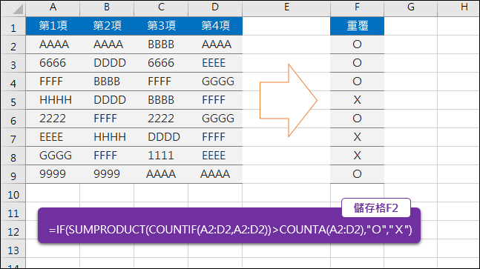Select result cell F3 showing O
Screen dimensions: 480x269
358,63
